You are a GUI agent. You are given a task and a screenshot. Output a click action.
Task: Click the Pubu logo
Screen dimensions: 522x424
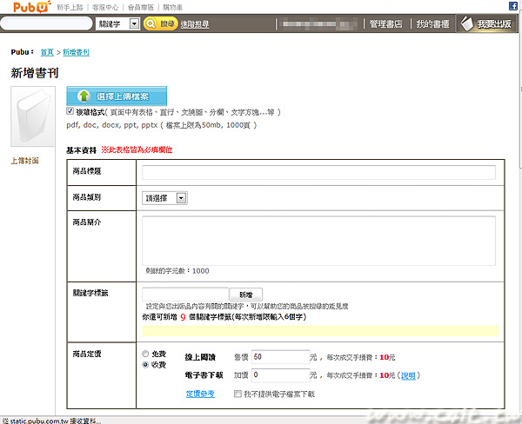(x=32, y=7)
